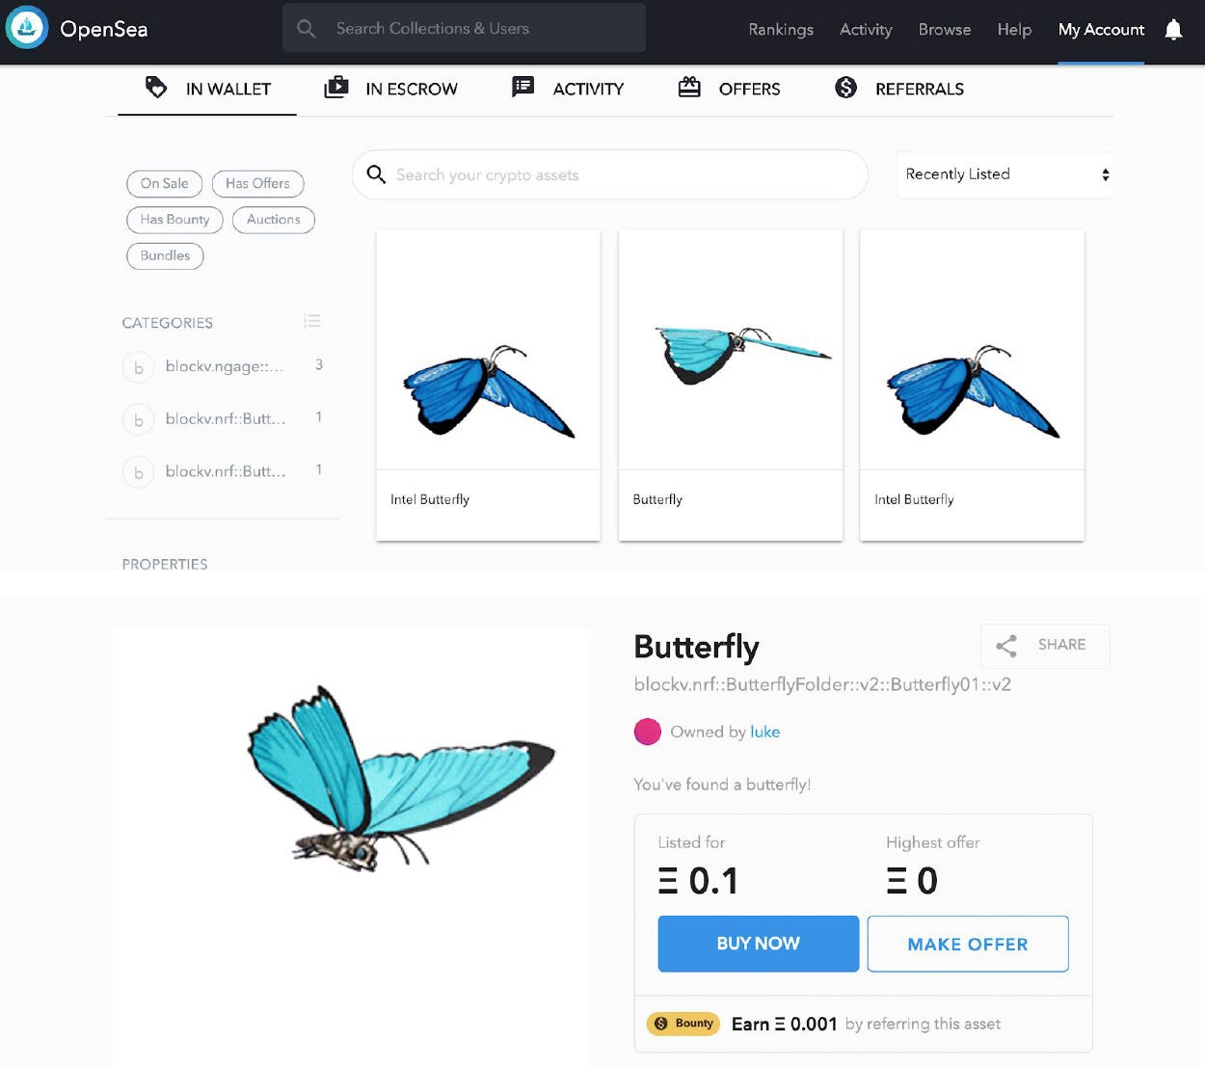The height and width of the screenshot is (1067, 1205).
Task: Open Rankings in the top navigation
Action: pos(781,30)
